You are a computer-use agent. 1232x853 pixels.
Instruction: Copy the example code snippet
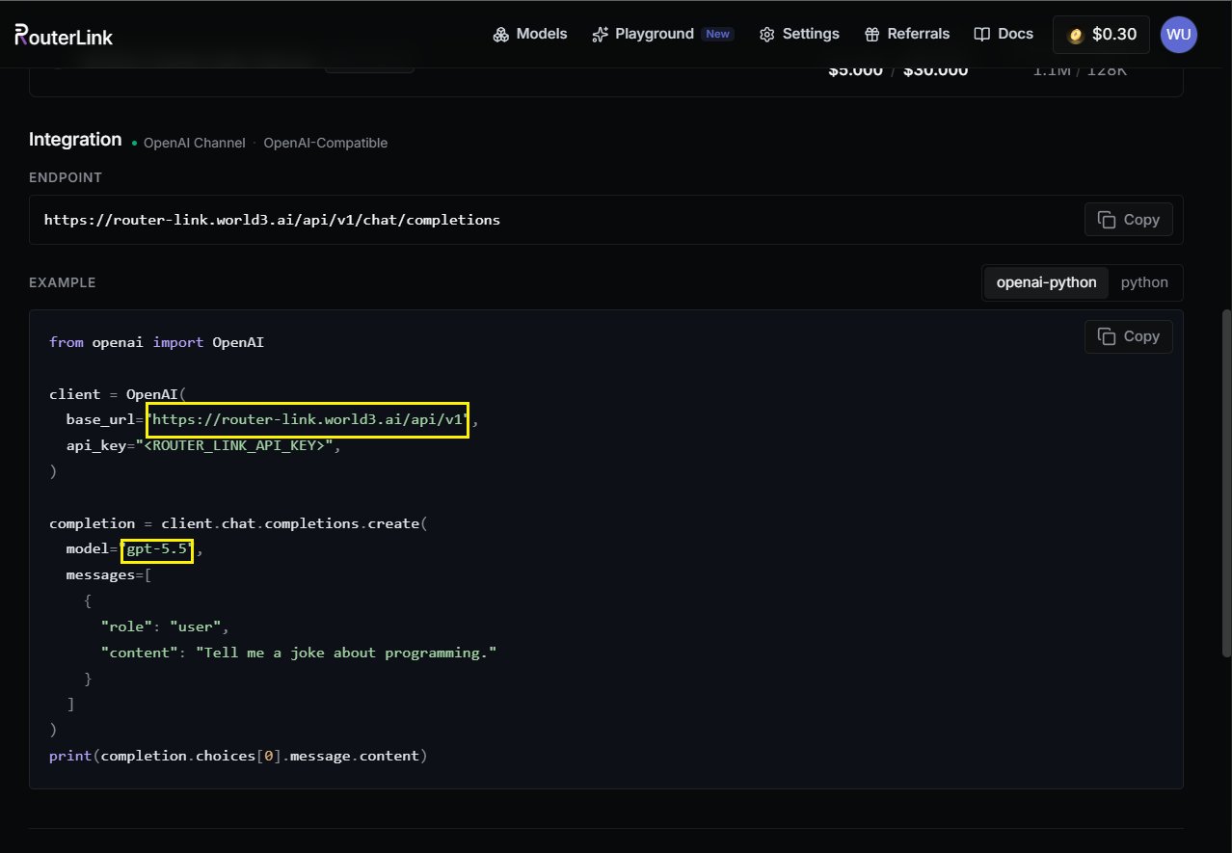coord(1129,336)
